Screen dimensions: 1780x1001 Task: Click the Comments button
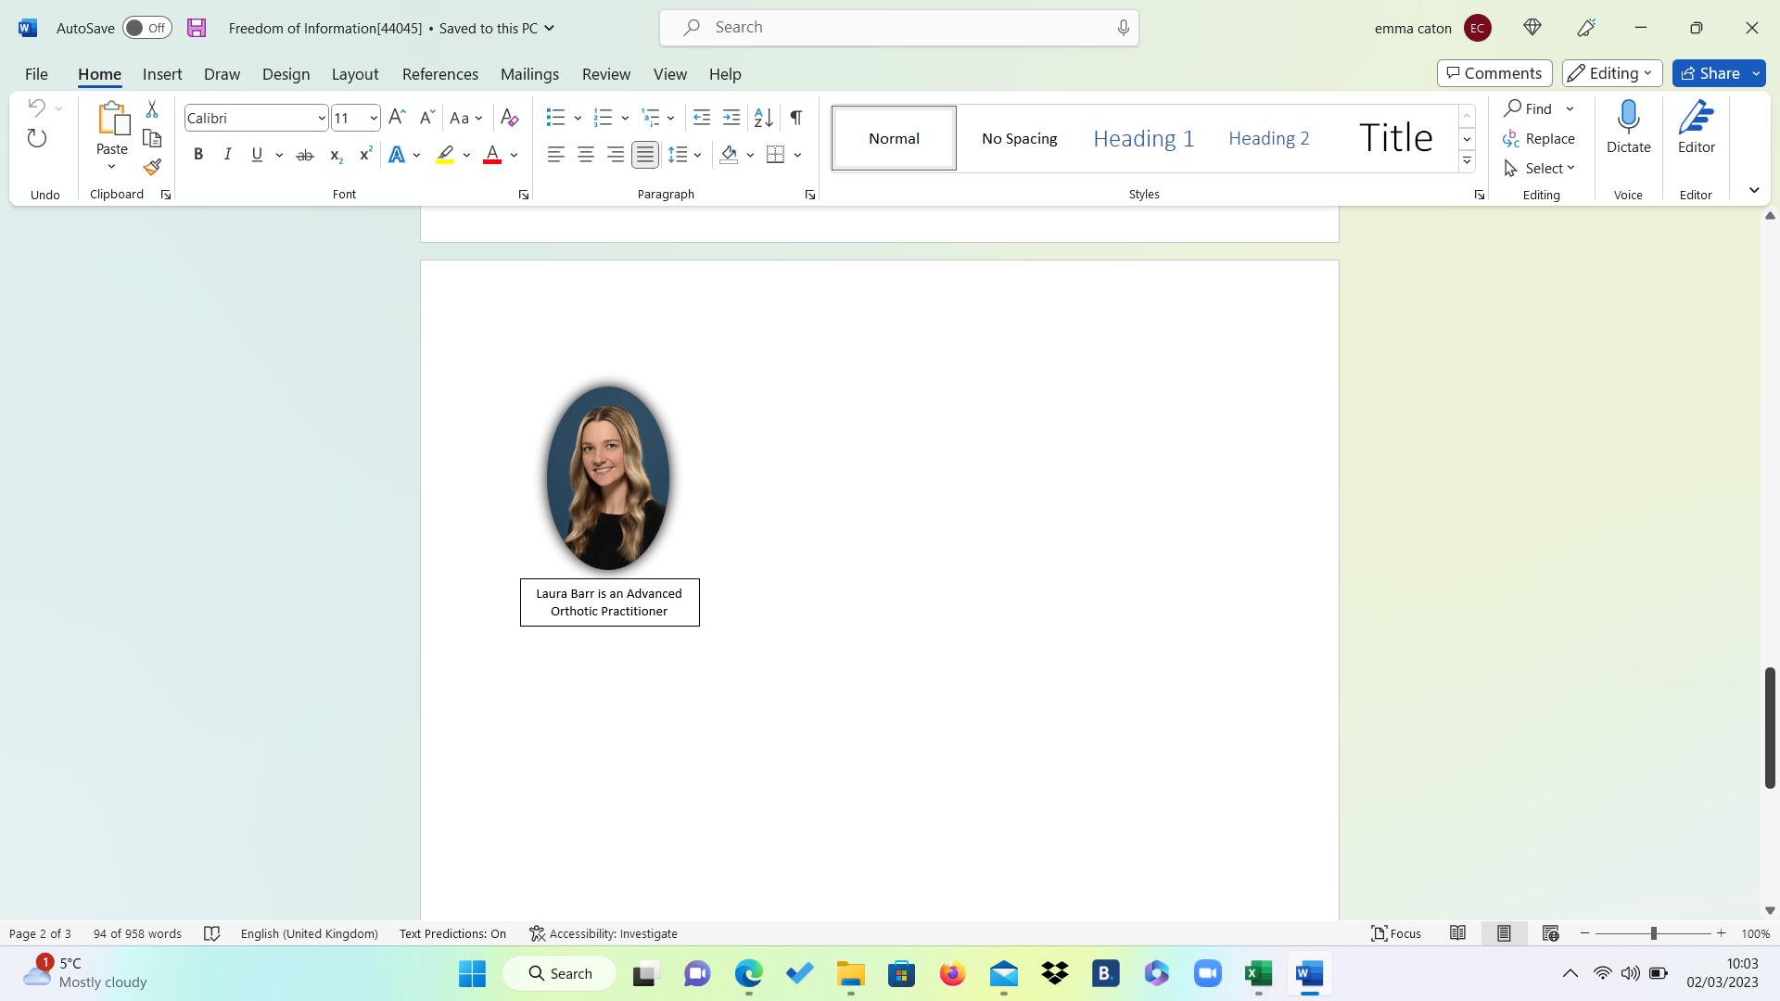click(x=1494, y=73)
